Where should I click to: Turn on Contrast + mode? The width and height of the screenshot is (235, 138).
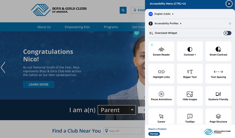point(190,51)
